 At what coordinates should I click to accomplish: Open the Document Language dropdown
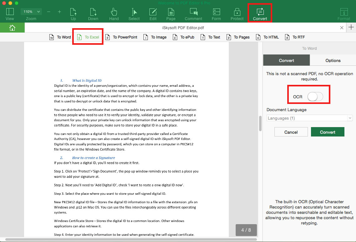tap(309, 118)
